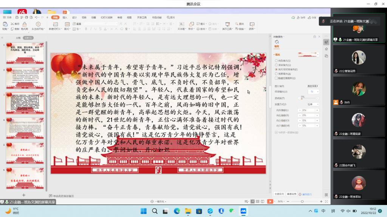Click the 全部应用 apply-to-all button
Screen dimensions: 387x217
coord(279,194)
